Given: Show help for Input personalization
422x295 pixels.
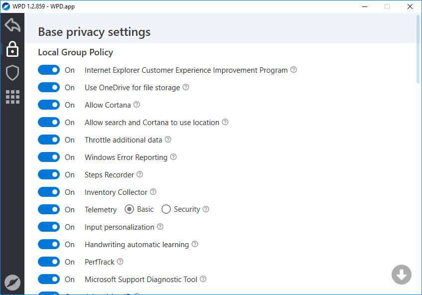Looking at the screenshot, I should pyautogui.click(x=160, y=227).
